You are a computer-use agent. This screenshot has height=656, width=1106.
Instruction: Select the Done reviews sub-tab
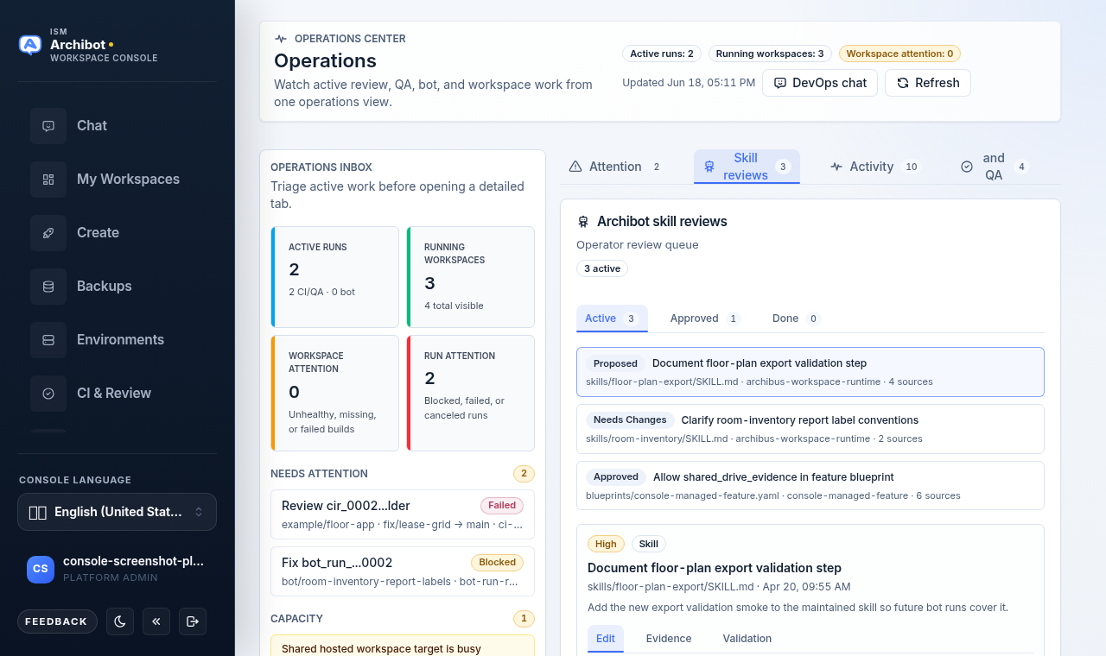coord(795,319)
